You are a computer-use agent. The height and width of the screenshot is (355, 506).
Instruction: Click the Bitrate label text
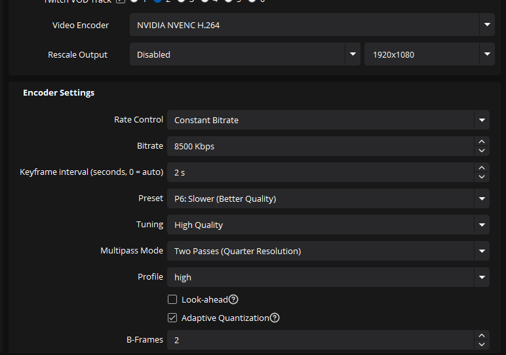(x=150, y=146)
